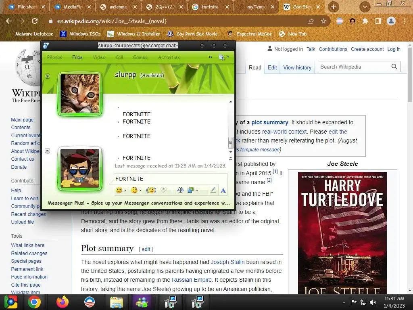Expand your own display picture options arrow
Screen dimensions: 413x310
coord(48,151)
